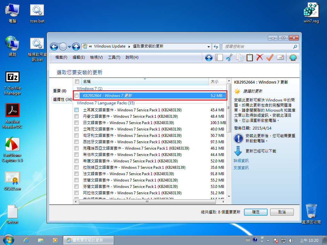
Task: Click the volume speaker tray icon
Action: tap(291, 241)
